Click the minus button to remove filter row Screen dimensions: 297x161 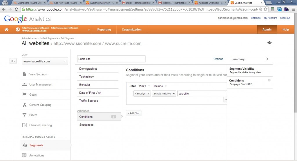point(225,100)
